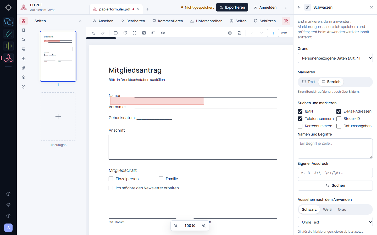Enable the Kartennummern checkbox

tap(300, 126)
